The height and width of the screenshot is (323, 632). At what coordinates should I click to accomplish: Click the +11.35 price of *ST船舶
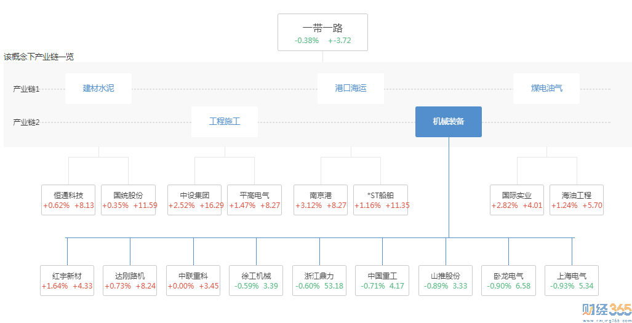click(x=398, y=205)
